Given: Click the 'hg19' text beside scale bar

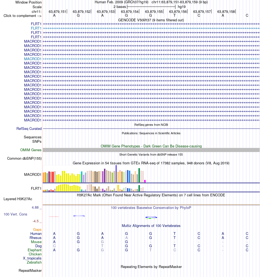Looking at the screenshot, I should tap(182, 7).
